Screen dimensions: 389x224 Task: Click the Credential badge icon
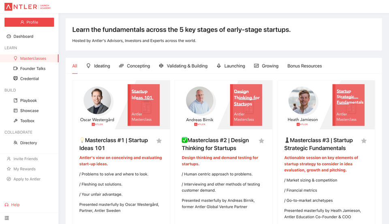pos(15,79)
